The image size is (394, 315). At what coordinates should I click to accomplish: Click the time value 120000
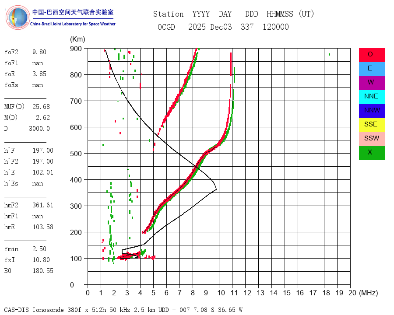[276, 27]
